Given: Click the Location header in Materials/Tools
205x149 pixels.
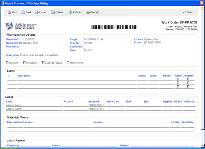Looking at the screenshot, I should click(x=28, y=122).
